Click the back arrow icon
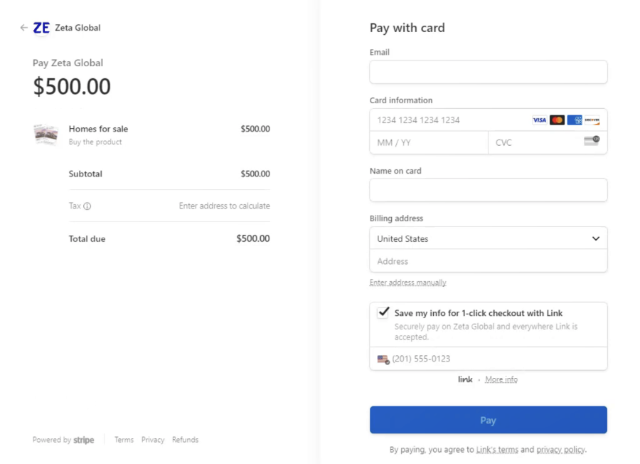Screen dimensions: 640x464 coord(24,28)
